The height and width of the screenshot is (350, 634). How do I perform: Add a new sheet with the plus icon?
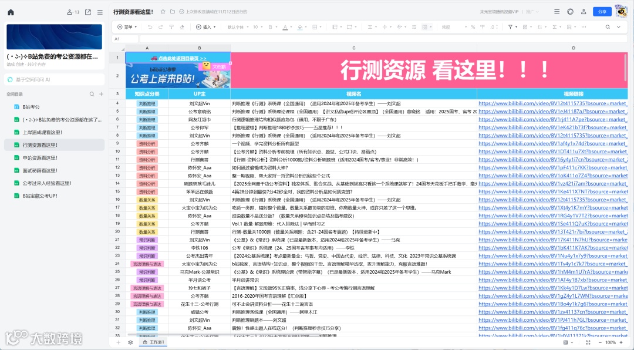click(119, 342)
